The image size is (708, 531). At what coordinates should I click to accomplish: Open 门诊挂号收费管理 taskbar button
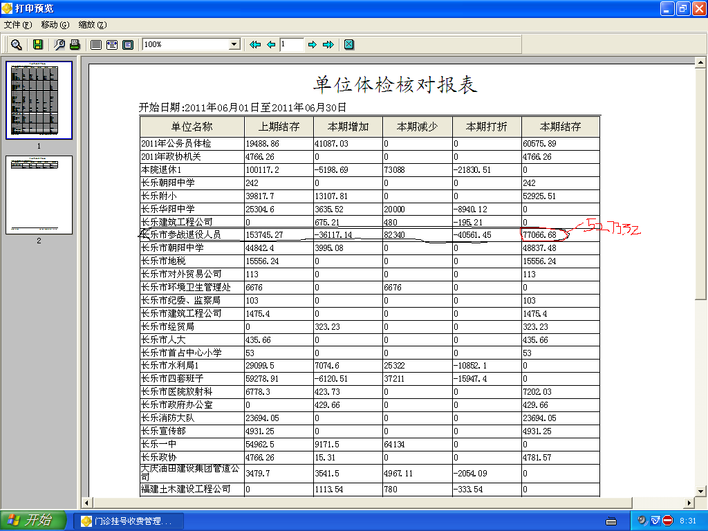(129, 521)
